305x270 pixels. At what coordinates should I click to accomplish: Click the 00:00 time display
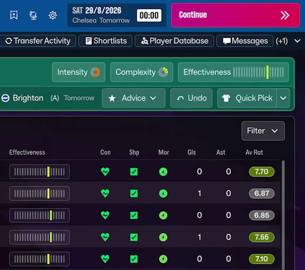tap(149, 15)
